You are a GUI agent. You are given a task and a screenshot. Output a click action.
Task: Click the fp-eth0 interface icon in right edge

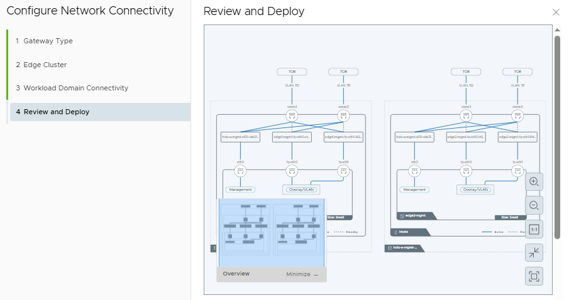click(x=467, y=171)
